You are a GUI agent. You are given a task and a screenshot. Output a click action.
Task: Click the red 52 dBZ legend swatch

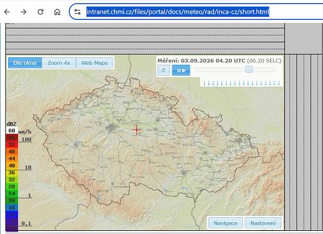point(12,144)
